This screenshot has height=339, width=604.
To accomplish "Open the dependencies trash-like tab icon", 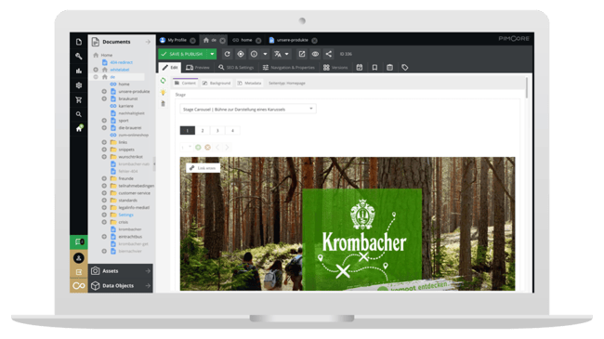I will [389, 68].
